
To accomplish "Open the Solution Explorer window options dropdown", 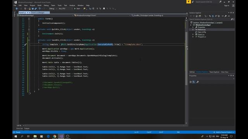I will [x=229, y=13].
